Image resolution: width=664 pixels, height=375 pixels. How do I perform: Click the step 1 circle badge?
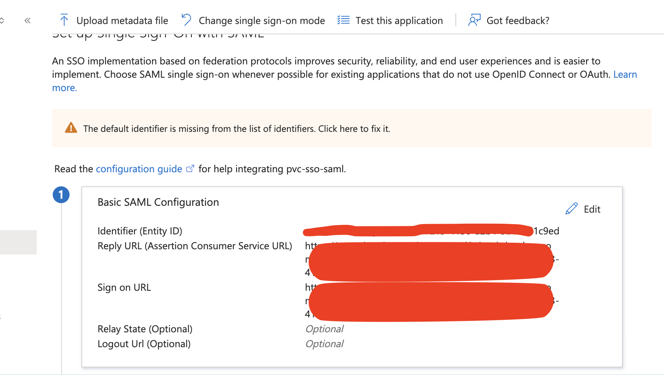tap(61, 194)
